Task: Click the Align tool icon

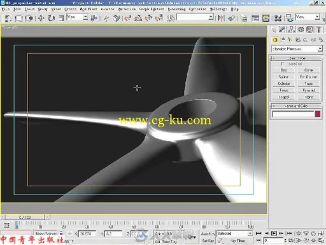Action: pos(232,19)
